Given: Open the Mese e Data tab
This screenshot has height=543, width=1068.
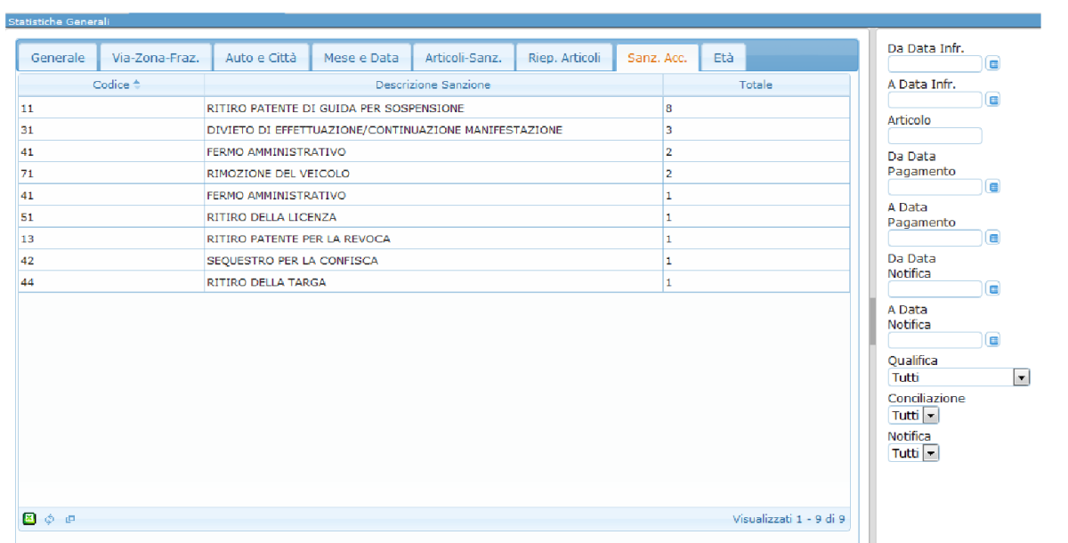Looking at the screenshot, I should pos(360,58).
